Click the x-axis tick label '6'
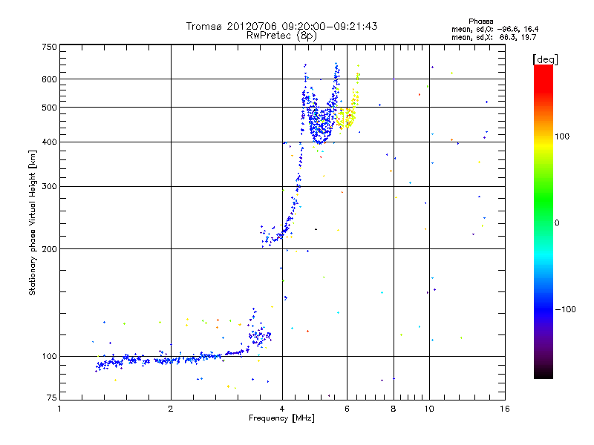Viewport: 594px width, 445px height. click(347, 409)
